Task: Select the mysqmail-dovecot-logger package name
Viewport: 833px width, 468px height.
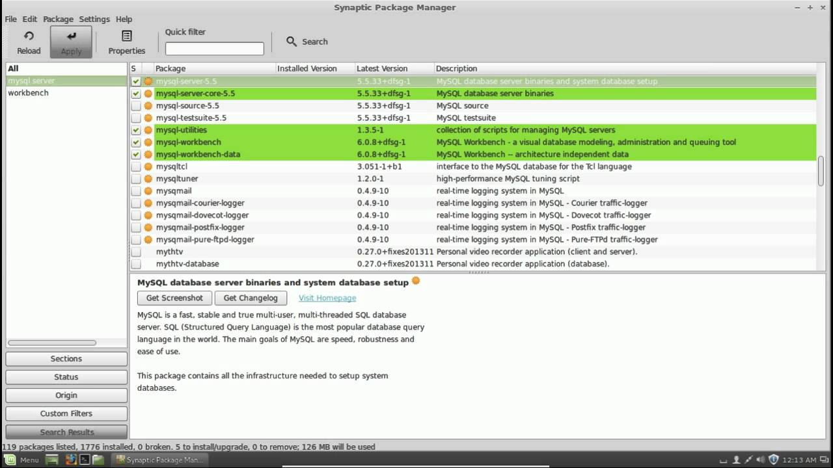Action: pyautogui.click(x=202, y=215)
